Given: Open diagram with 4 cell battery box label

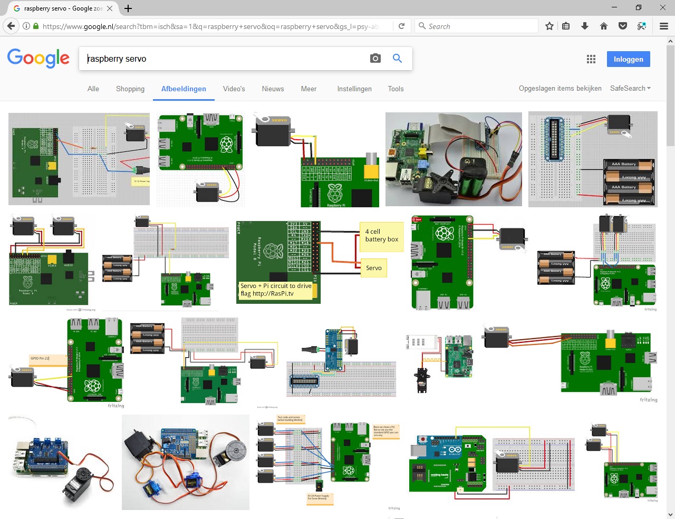Looking at the screenshot, I should pyautogui.click(x=320, y=262).
